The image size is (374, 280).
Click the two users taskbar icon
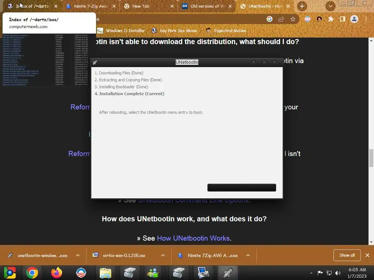pyautogui.click(x=153, y=273)
